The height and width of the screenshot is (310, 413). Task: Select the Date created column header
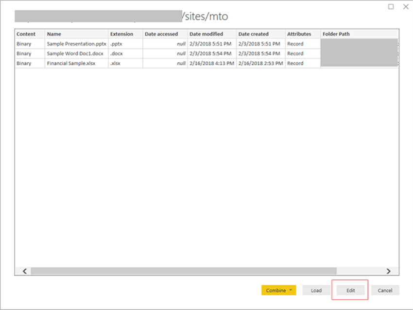[260, 34]
